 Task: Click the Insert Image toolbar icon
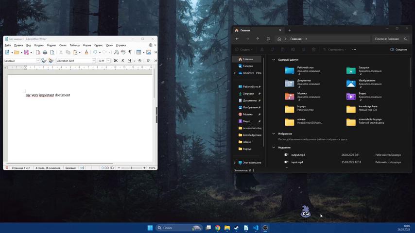(149, 52)
